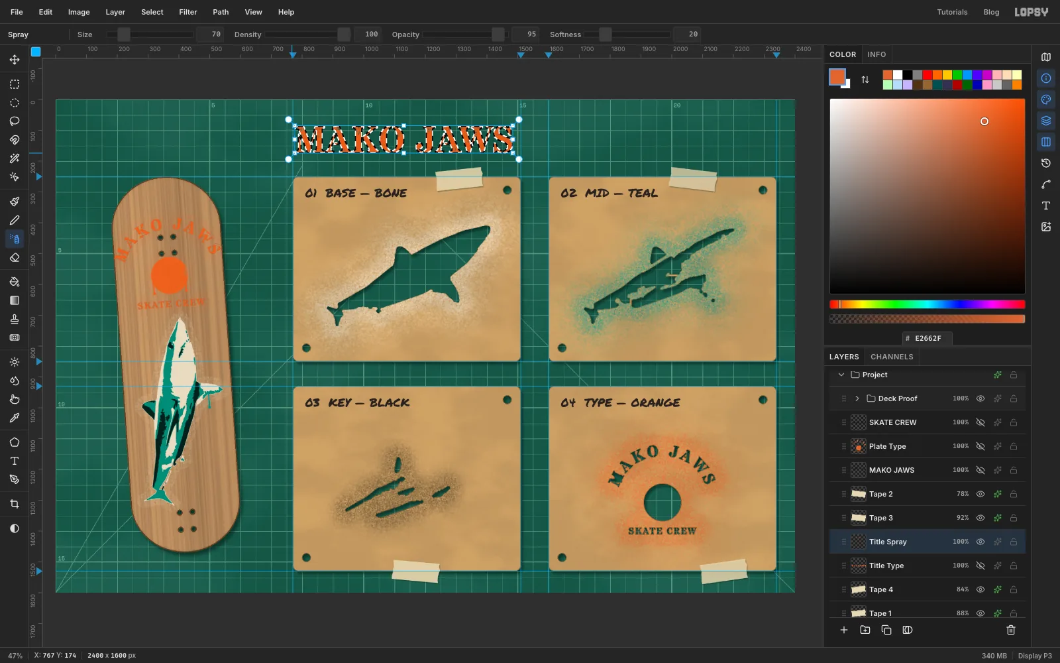Click the Size value field showing 70
This screenshot has height=663, width=1060.
click(211, 34)
